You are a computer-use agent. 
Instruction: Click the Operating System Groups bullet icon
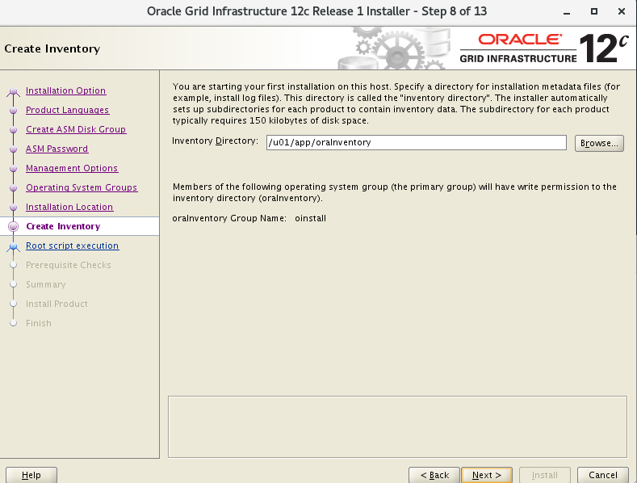(x=14, y=188)
